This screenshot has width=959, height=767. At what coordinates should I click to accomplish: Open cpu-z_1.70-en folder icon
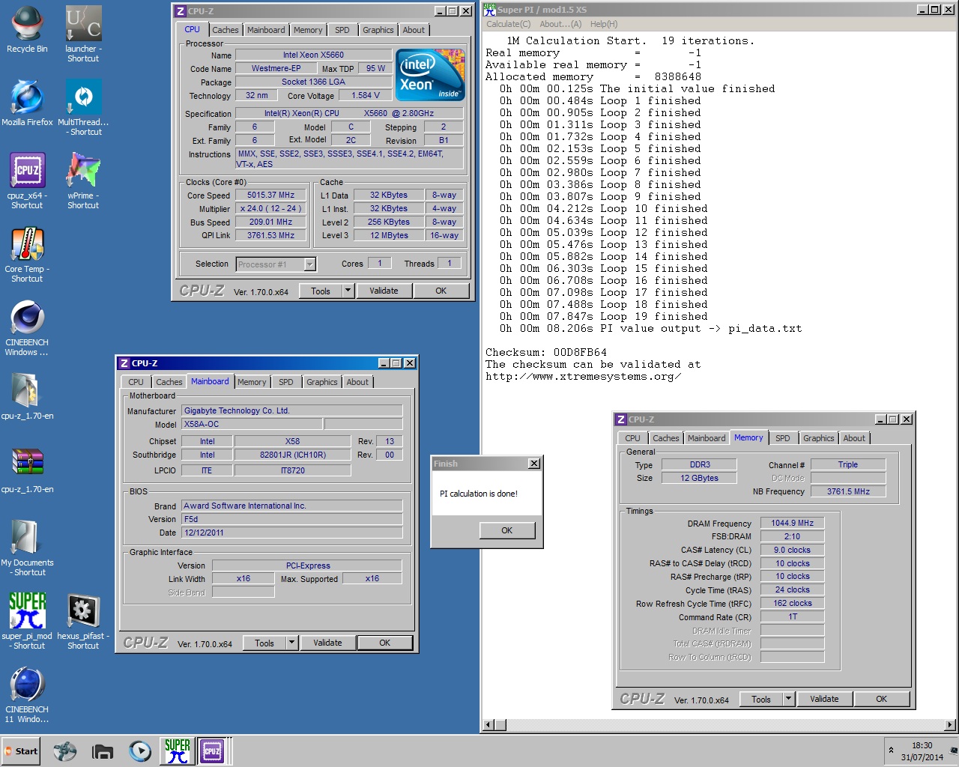pos(27,397)
